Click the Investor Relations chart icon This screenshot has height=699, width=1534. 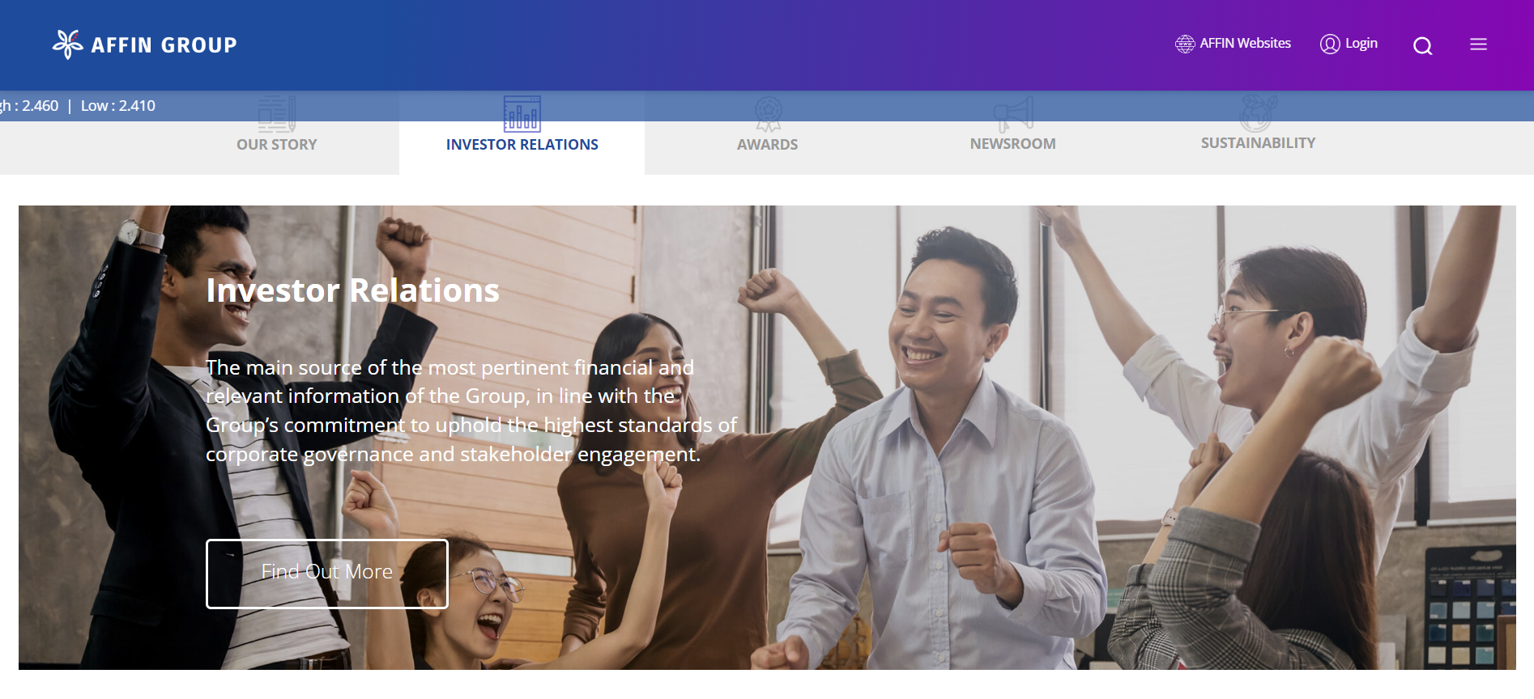click(522, 114)
